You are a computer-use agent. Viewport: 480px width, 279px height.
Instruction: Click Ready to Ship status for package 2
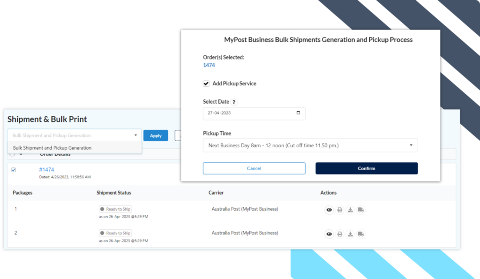pyautogui.click(x=115, y=233)
